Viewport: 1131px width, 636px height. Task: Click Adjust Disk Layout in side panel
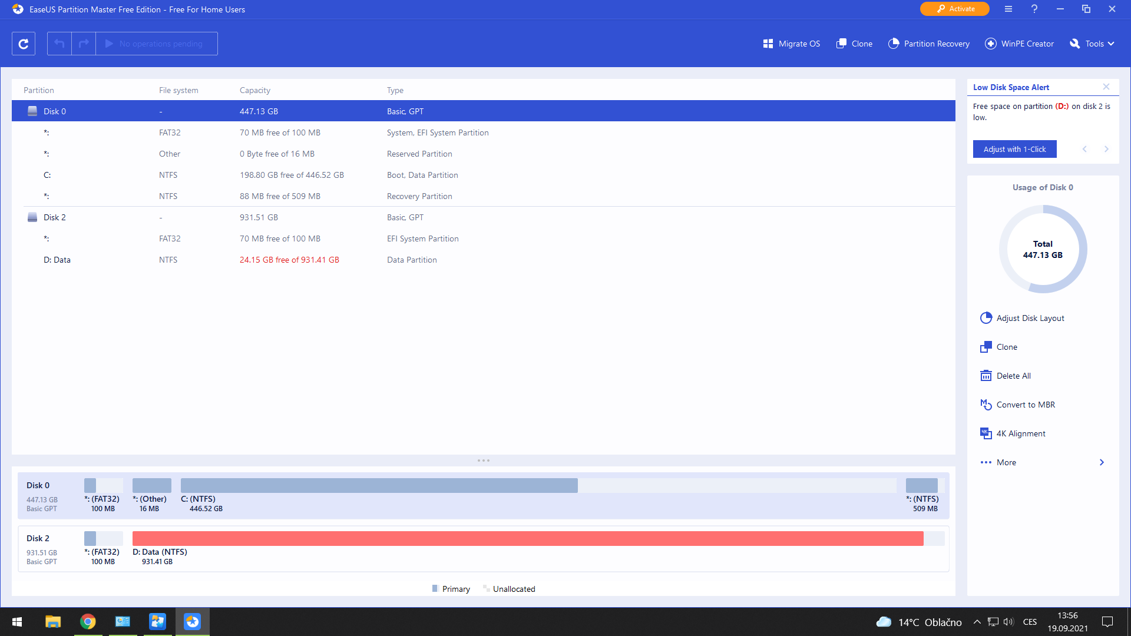1030,318
